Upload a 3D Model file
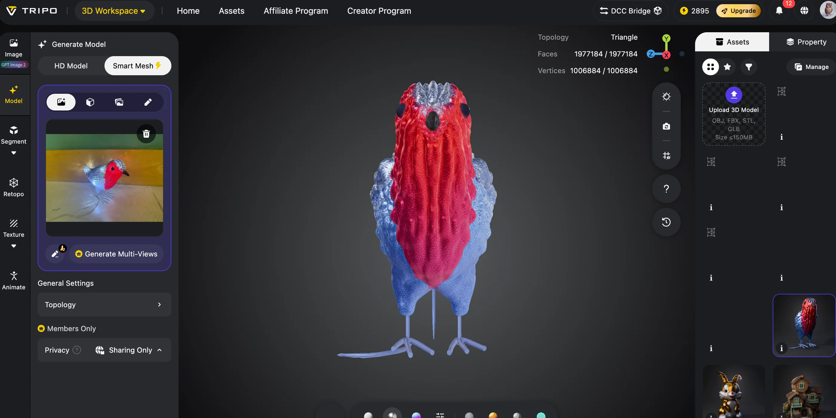This screenshot has width=836, height=418. pos(734,114)
